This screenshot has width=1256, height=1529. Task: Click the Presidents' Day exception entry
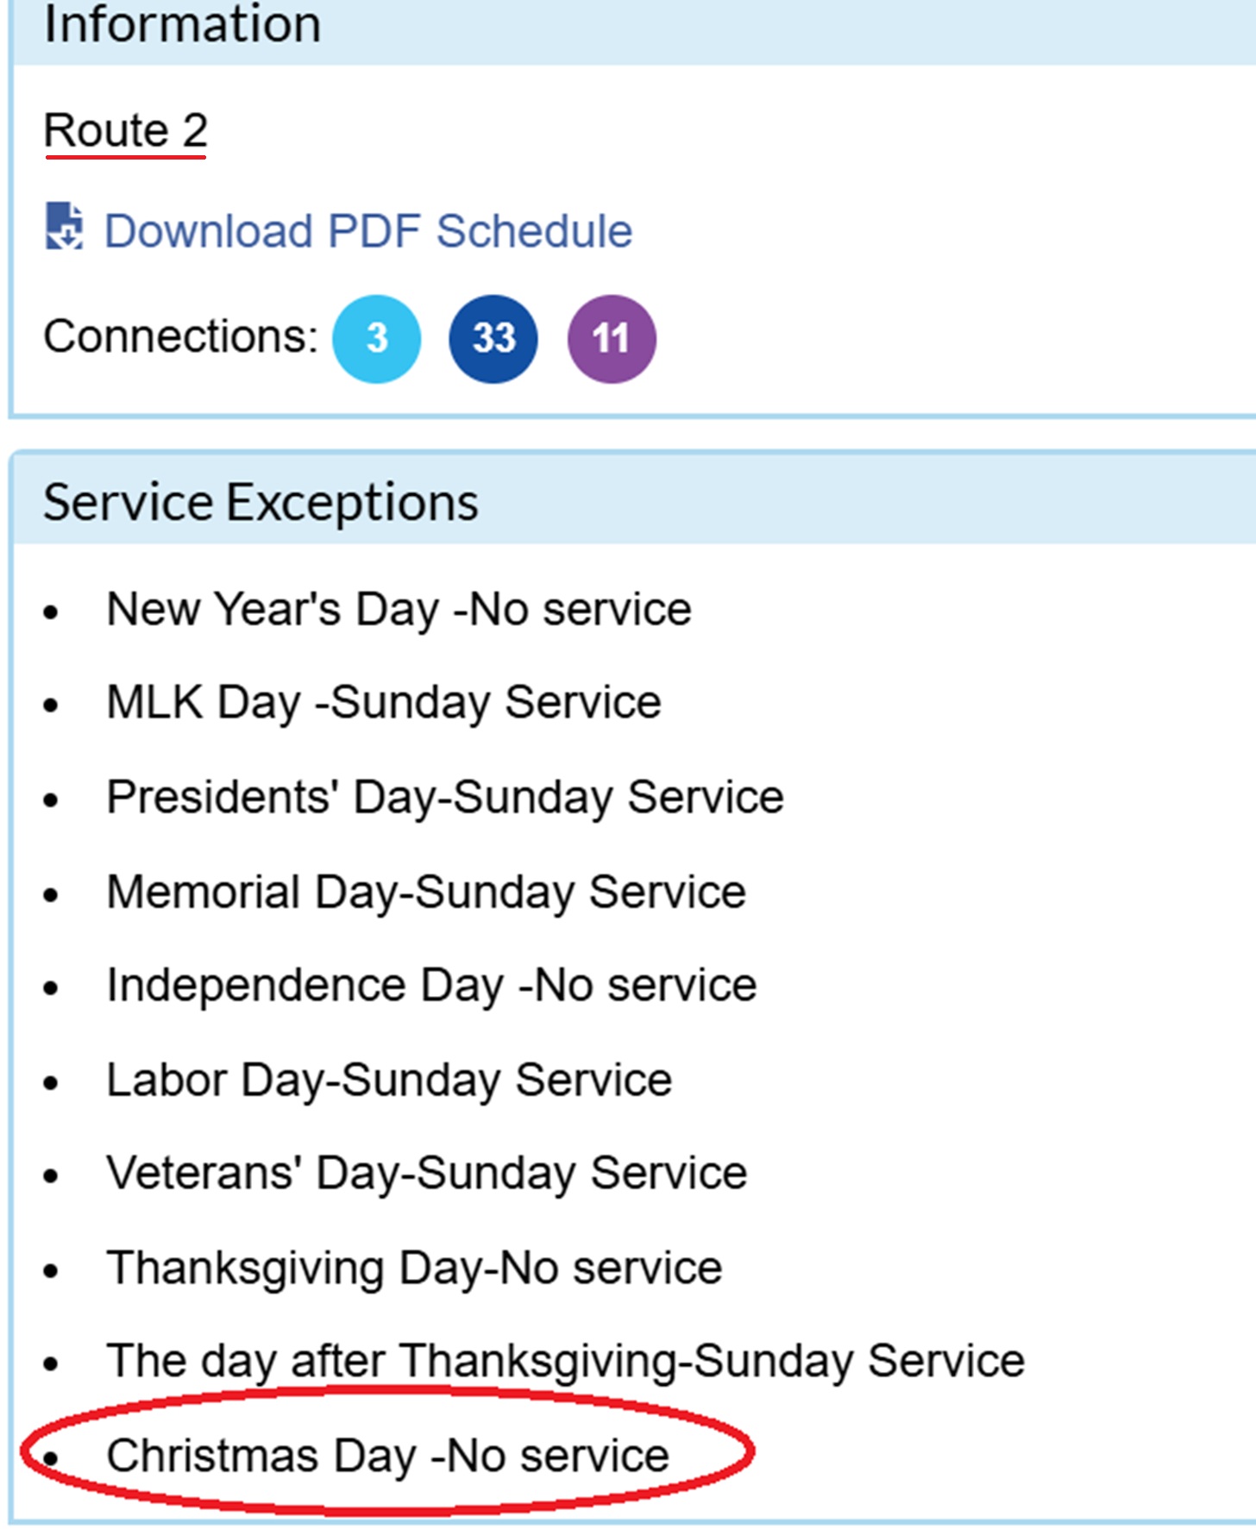pos(445,797)
